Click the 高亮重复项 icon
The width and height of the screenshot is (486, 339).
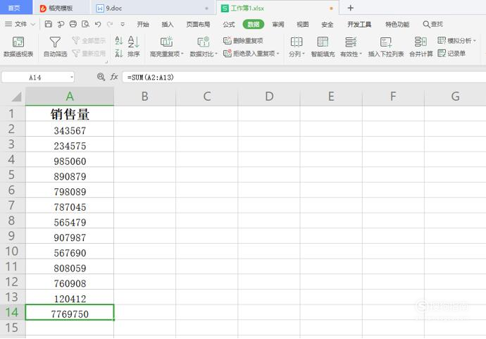point(166,42)
